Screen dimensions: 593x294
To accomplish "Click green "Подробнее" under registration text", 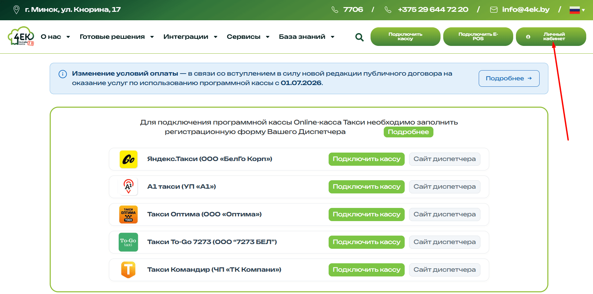I will (x=408, y=132).
